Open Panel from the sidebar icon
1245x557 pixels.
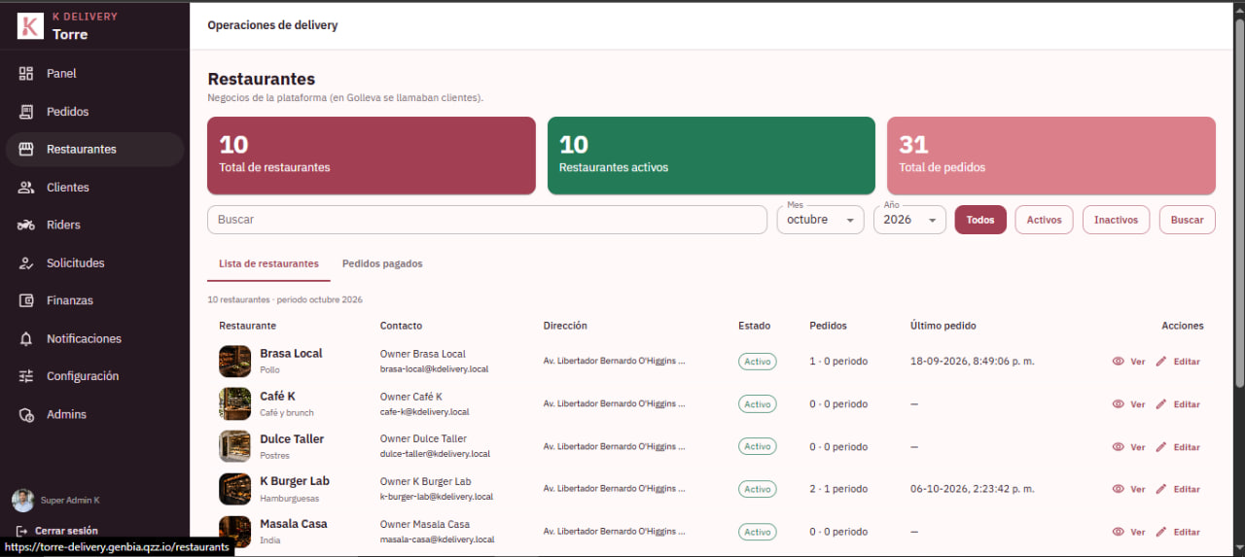[26, 74]
